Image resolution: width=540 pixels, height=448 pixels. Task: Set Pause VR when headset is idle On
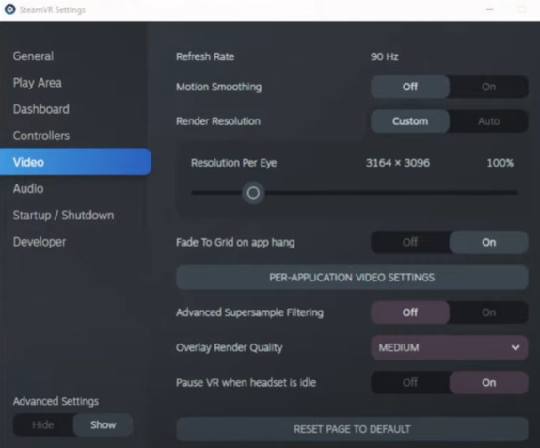point(488,382)
